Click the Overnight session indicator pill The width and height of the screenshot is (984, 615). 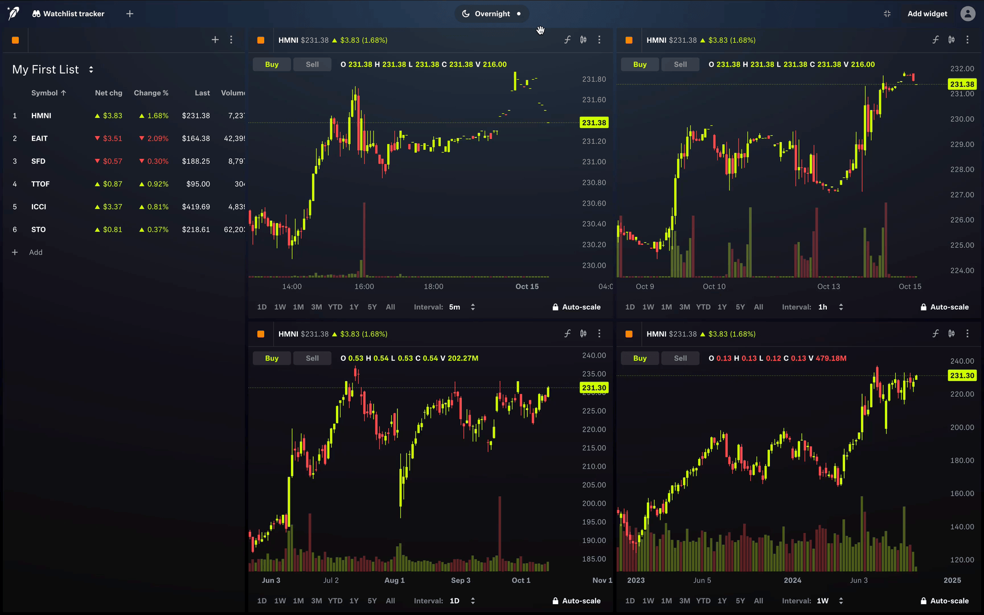pyautogui.click(x=491, y=13)
